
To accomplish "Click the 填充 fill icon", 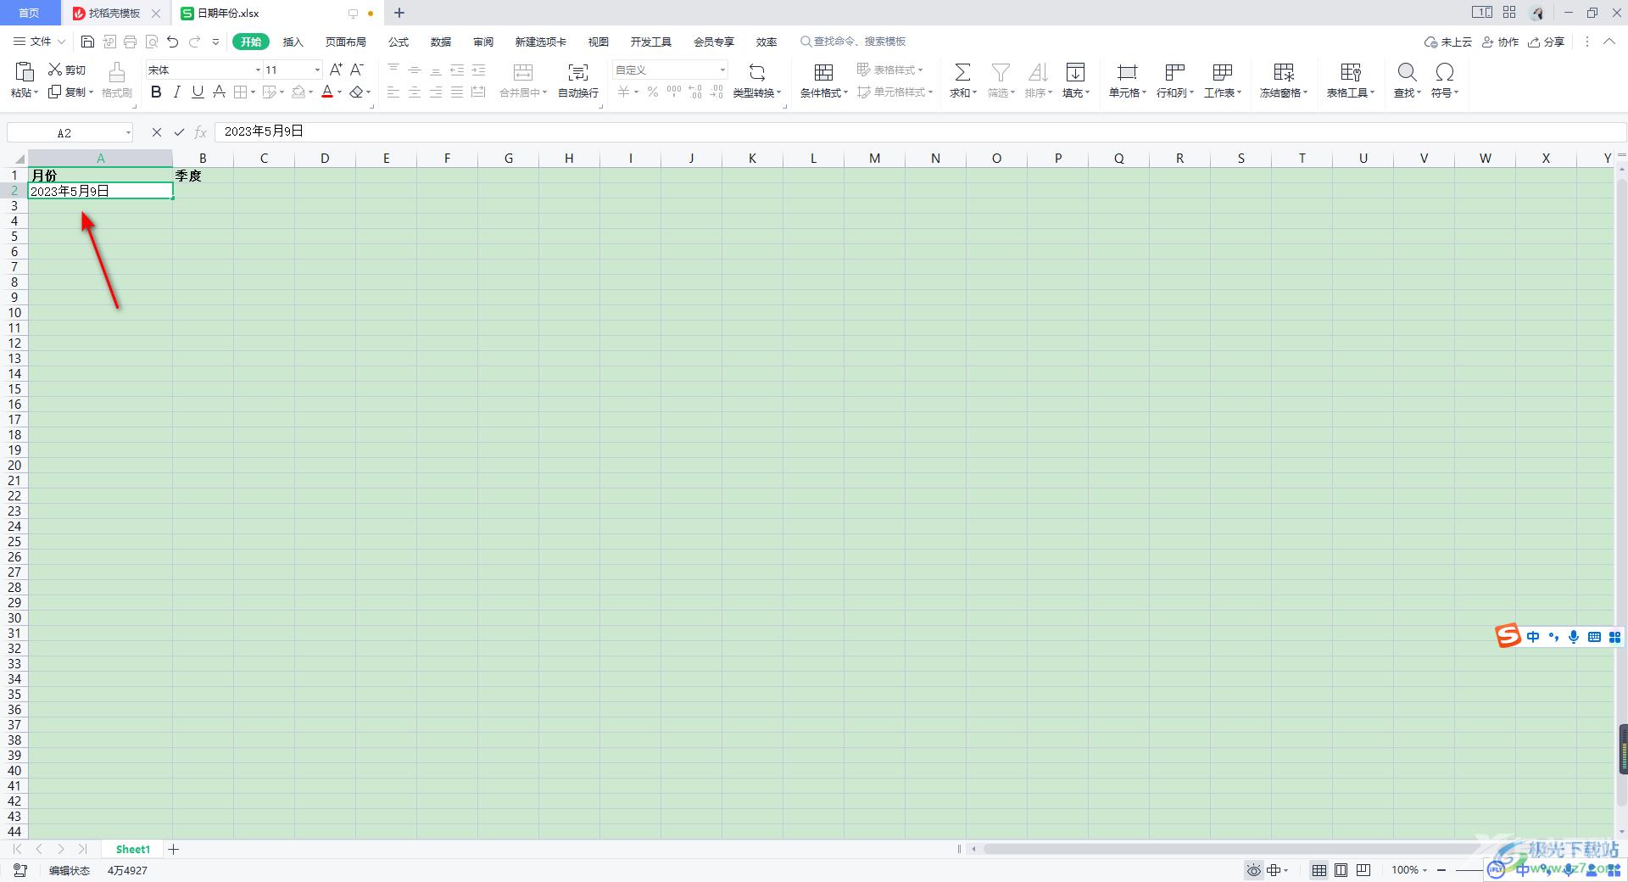I will pos(1075,72).
